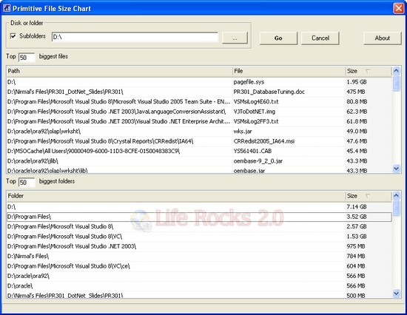Click files list scroll up arrow
Viewport: 407px width, 315px height.
[x=396, y=70]
